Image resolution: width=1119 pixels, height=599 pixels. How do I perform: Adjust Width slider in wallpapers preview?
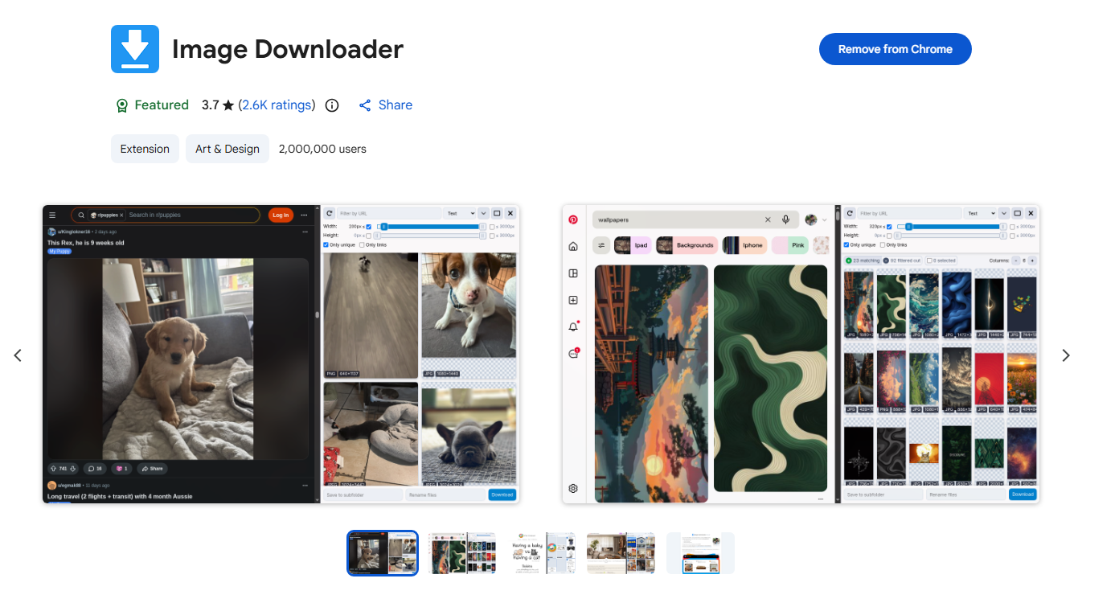(x=952, y=227)
